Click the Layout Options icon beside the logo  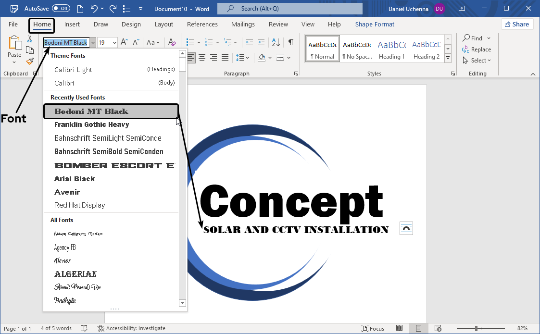(406, 228)
